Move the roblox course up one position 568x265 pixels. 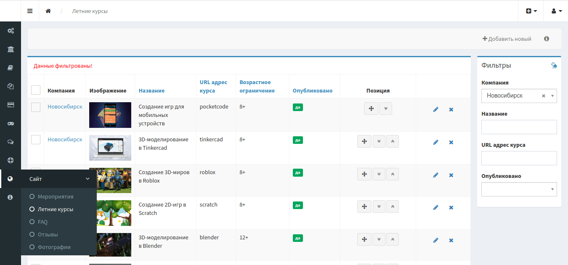pyautogui.click(x=393, y=174)
